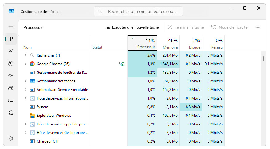This screenshot has height=149, width=270.
Task: Sort by the Disque 2% column
Action: coord(191,43)
